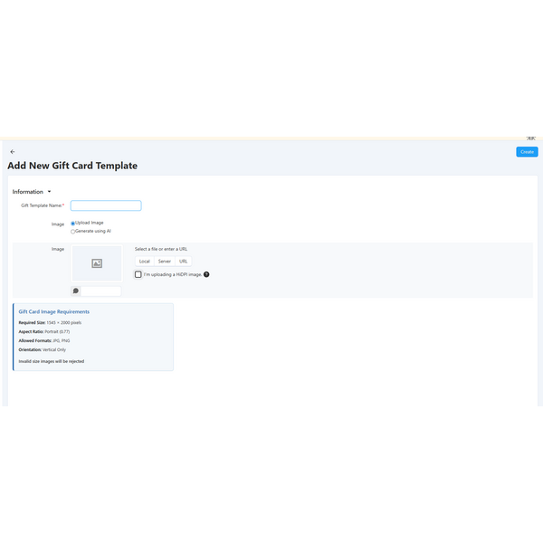Click the Invalid size images warning text

[x=53, y=361]
